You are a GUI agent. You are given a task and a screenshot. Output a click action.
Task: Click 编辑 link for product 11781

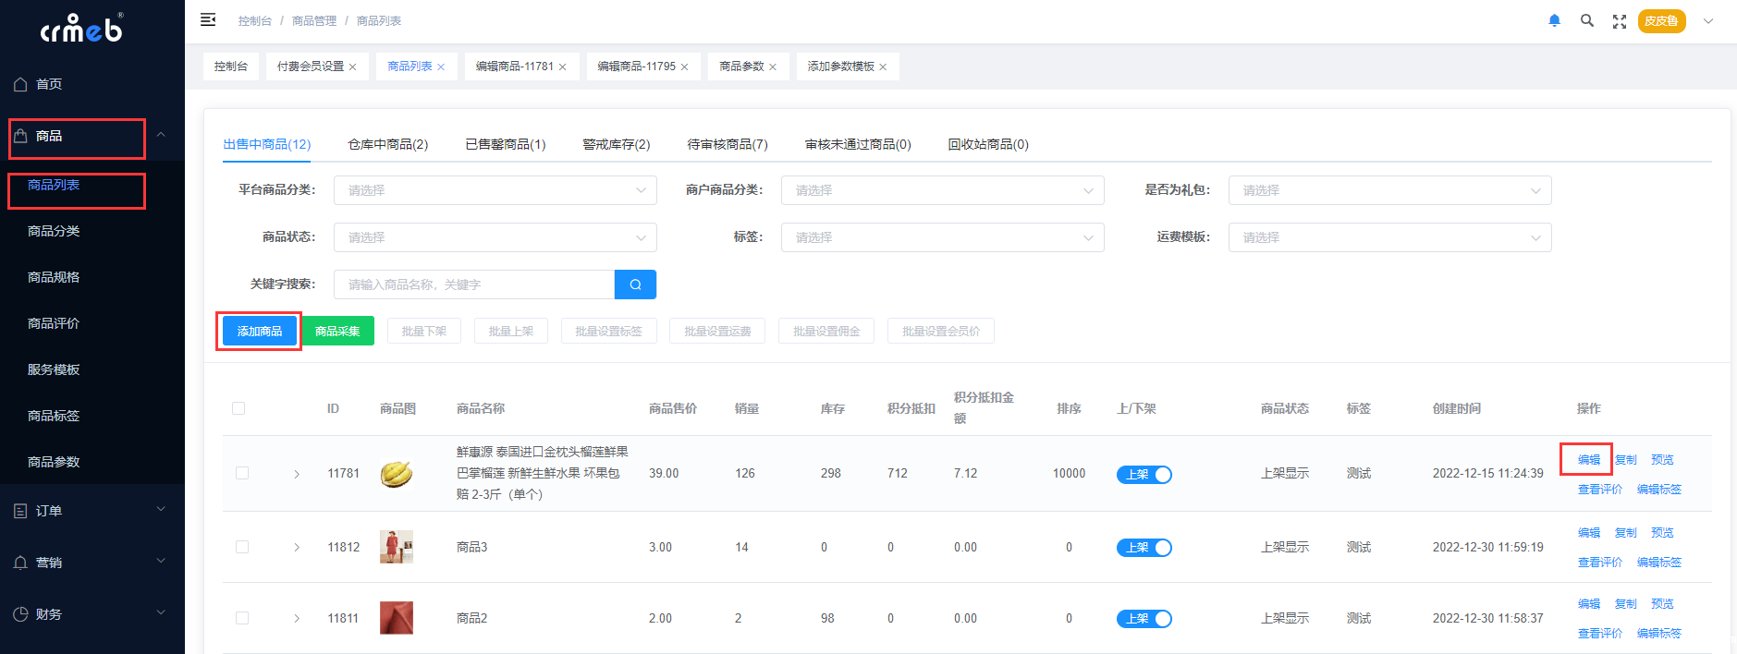(x=1588, y=459)
